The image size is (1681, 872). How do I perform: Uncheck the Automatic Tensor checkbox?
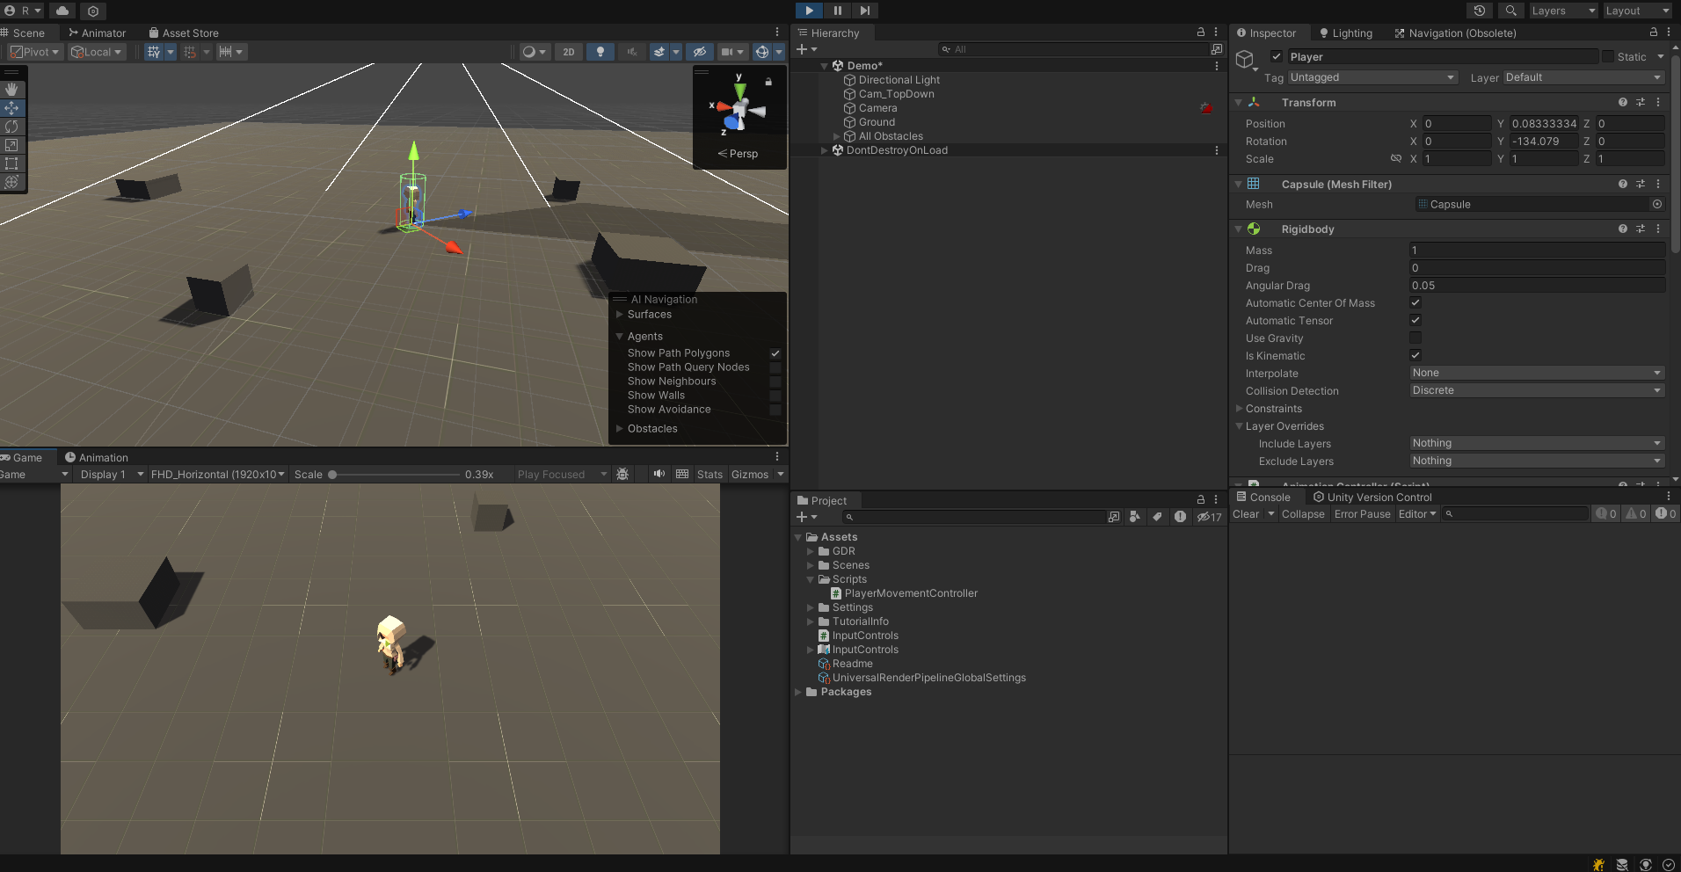click(x=1415, y=321)
